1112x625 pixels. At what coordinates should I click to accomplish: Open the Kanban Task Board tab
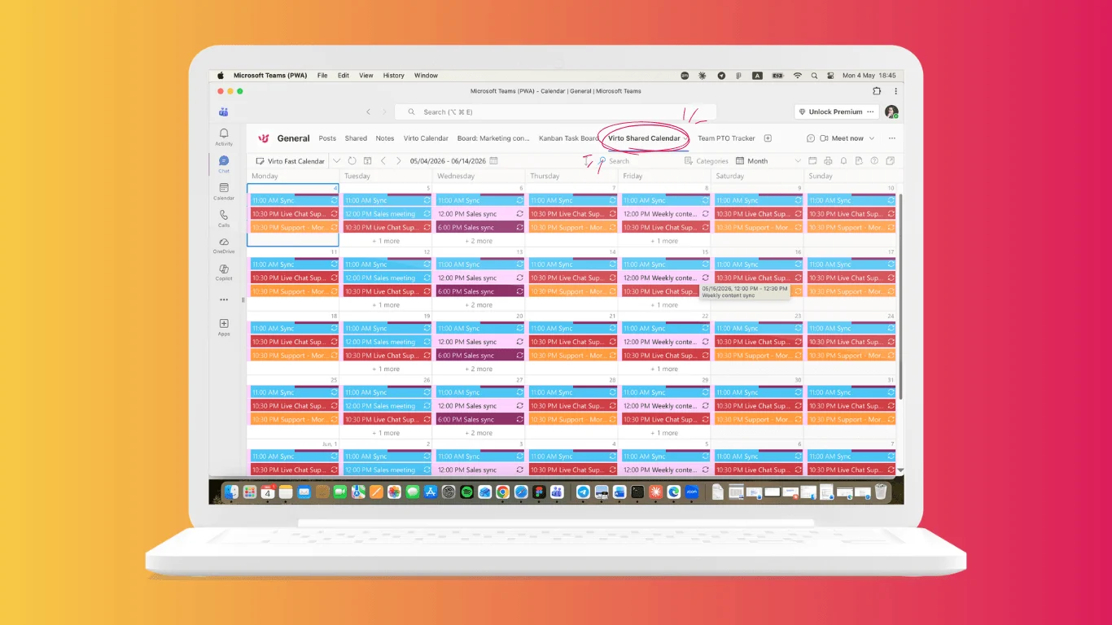click(x=568, y=138)
